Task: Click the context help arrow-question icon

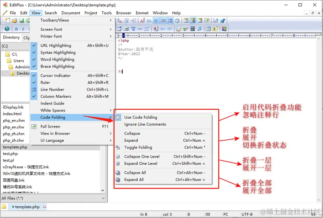Action: (x=216, y=21)
